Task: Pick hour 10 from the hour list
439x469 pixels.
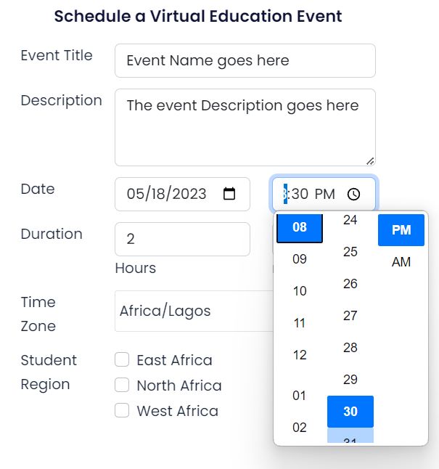Action: pos(299,291)
